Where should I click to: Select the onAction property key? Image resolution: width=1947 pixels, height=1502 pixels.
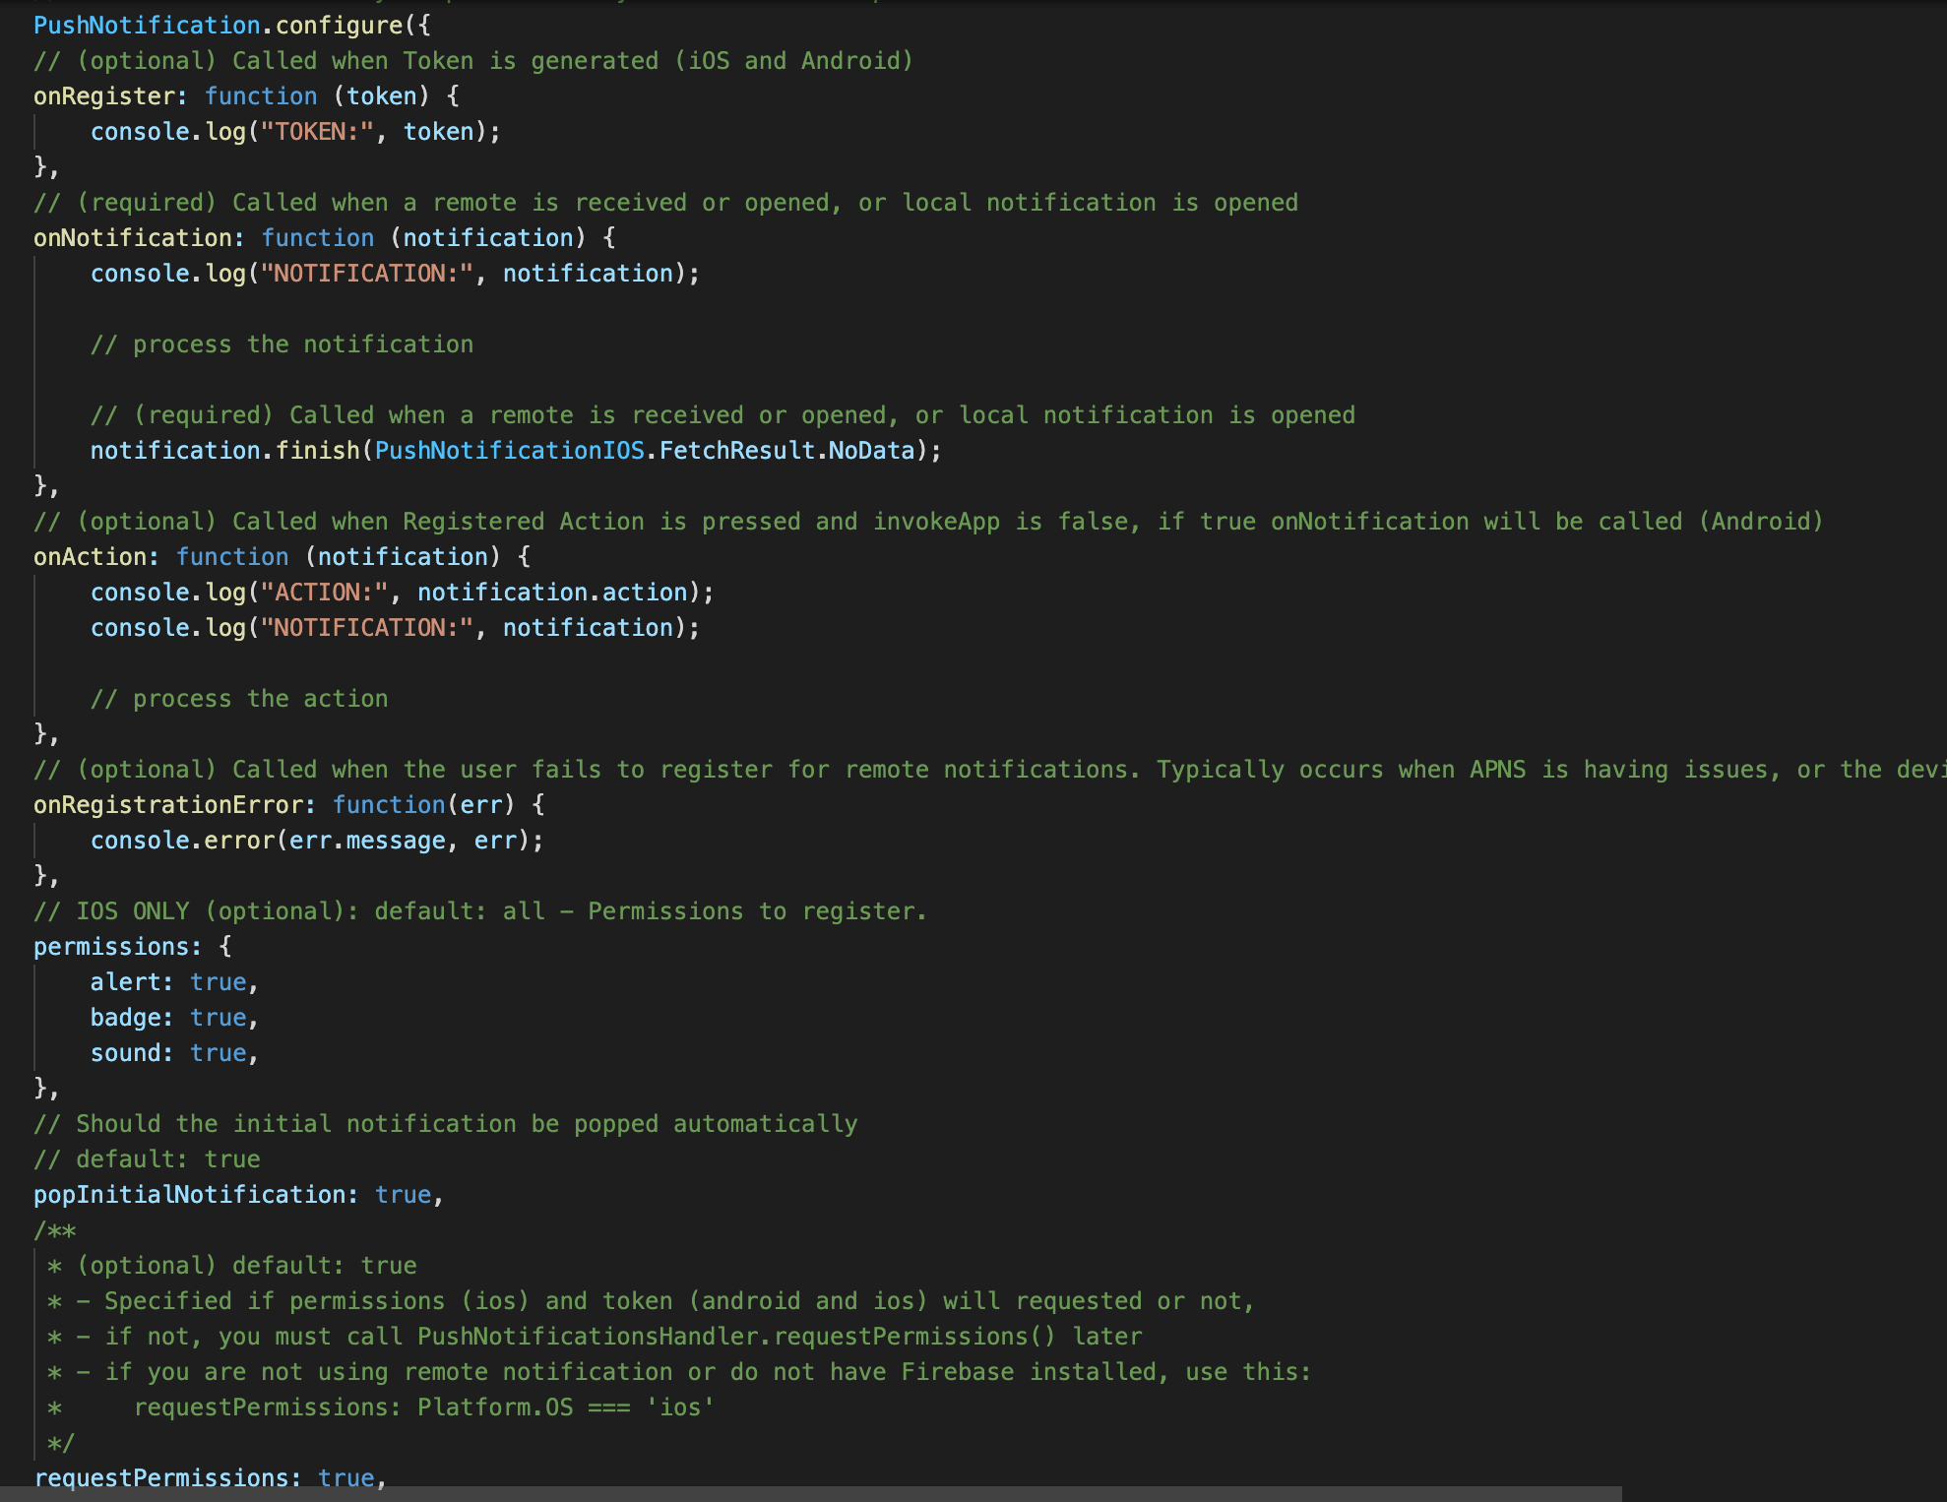point(91,557)
